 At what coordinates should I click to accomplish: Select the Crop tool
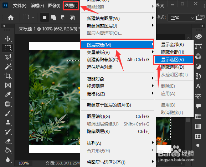click(7, 76)
